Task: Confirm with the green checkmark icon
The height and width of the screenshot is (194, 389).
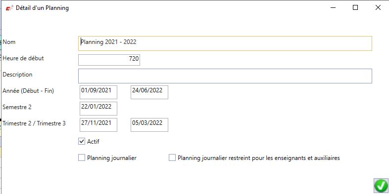Action: click(x=381, y=186)
